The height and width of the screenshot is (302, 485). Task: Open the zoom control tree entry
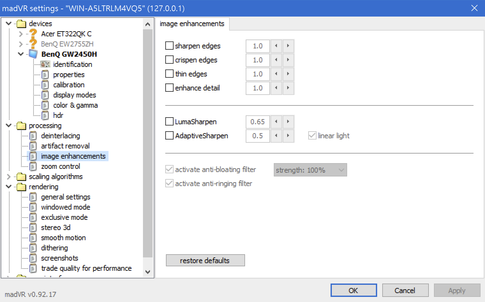coord(60,166)
